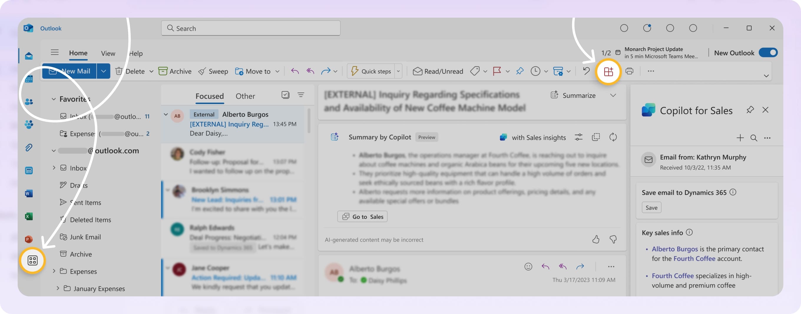The width and height of the screenshot is (801, 314).
Task: Give thumbs up to the Copilot summary
Action: [x=596, y=239]
